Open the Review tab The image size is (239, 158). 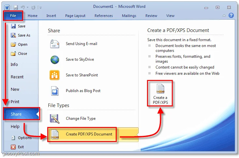[x=151, y=16]
